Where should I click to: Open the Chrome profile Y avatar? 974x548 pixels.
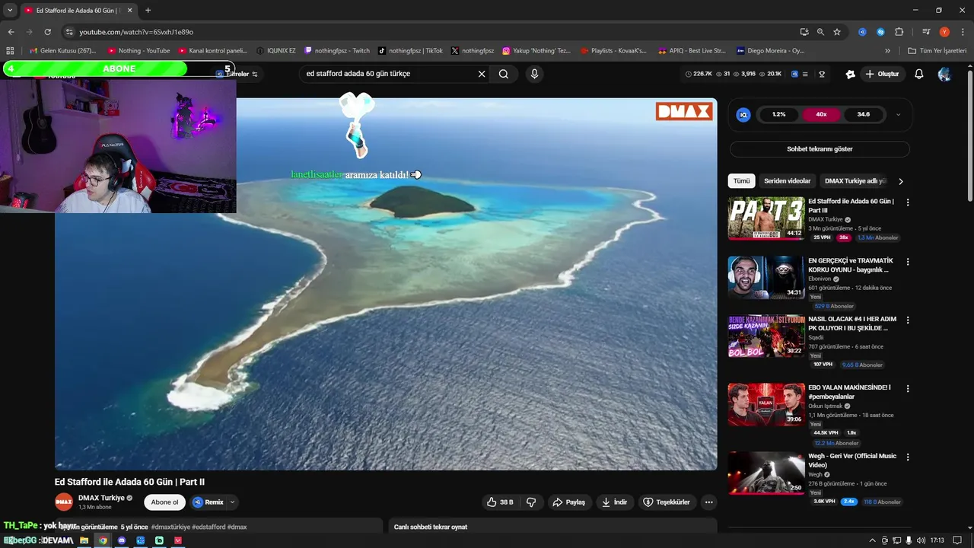(944, 32)
